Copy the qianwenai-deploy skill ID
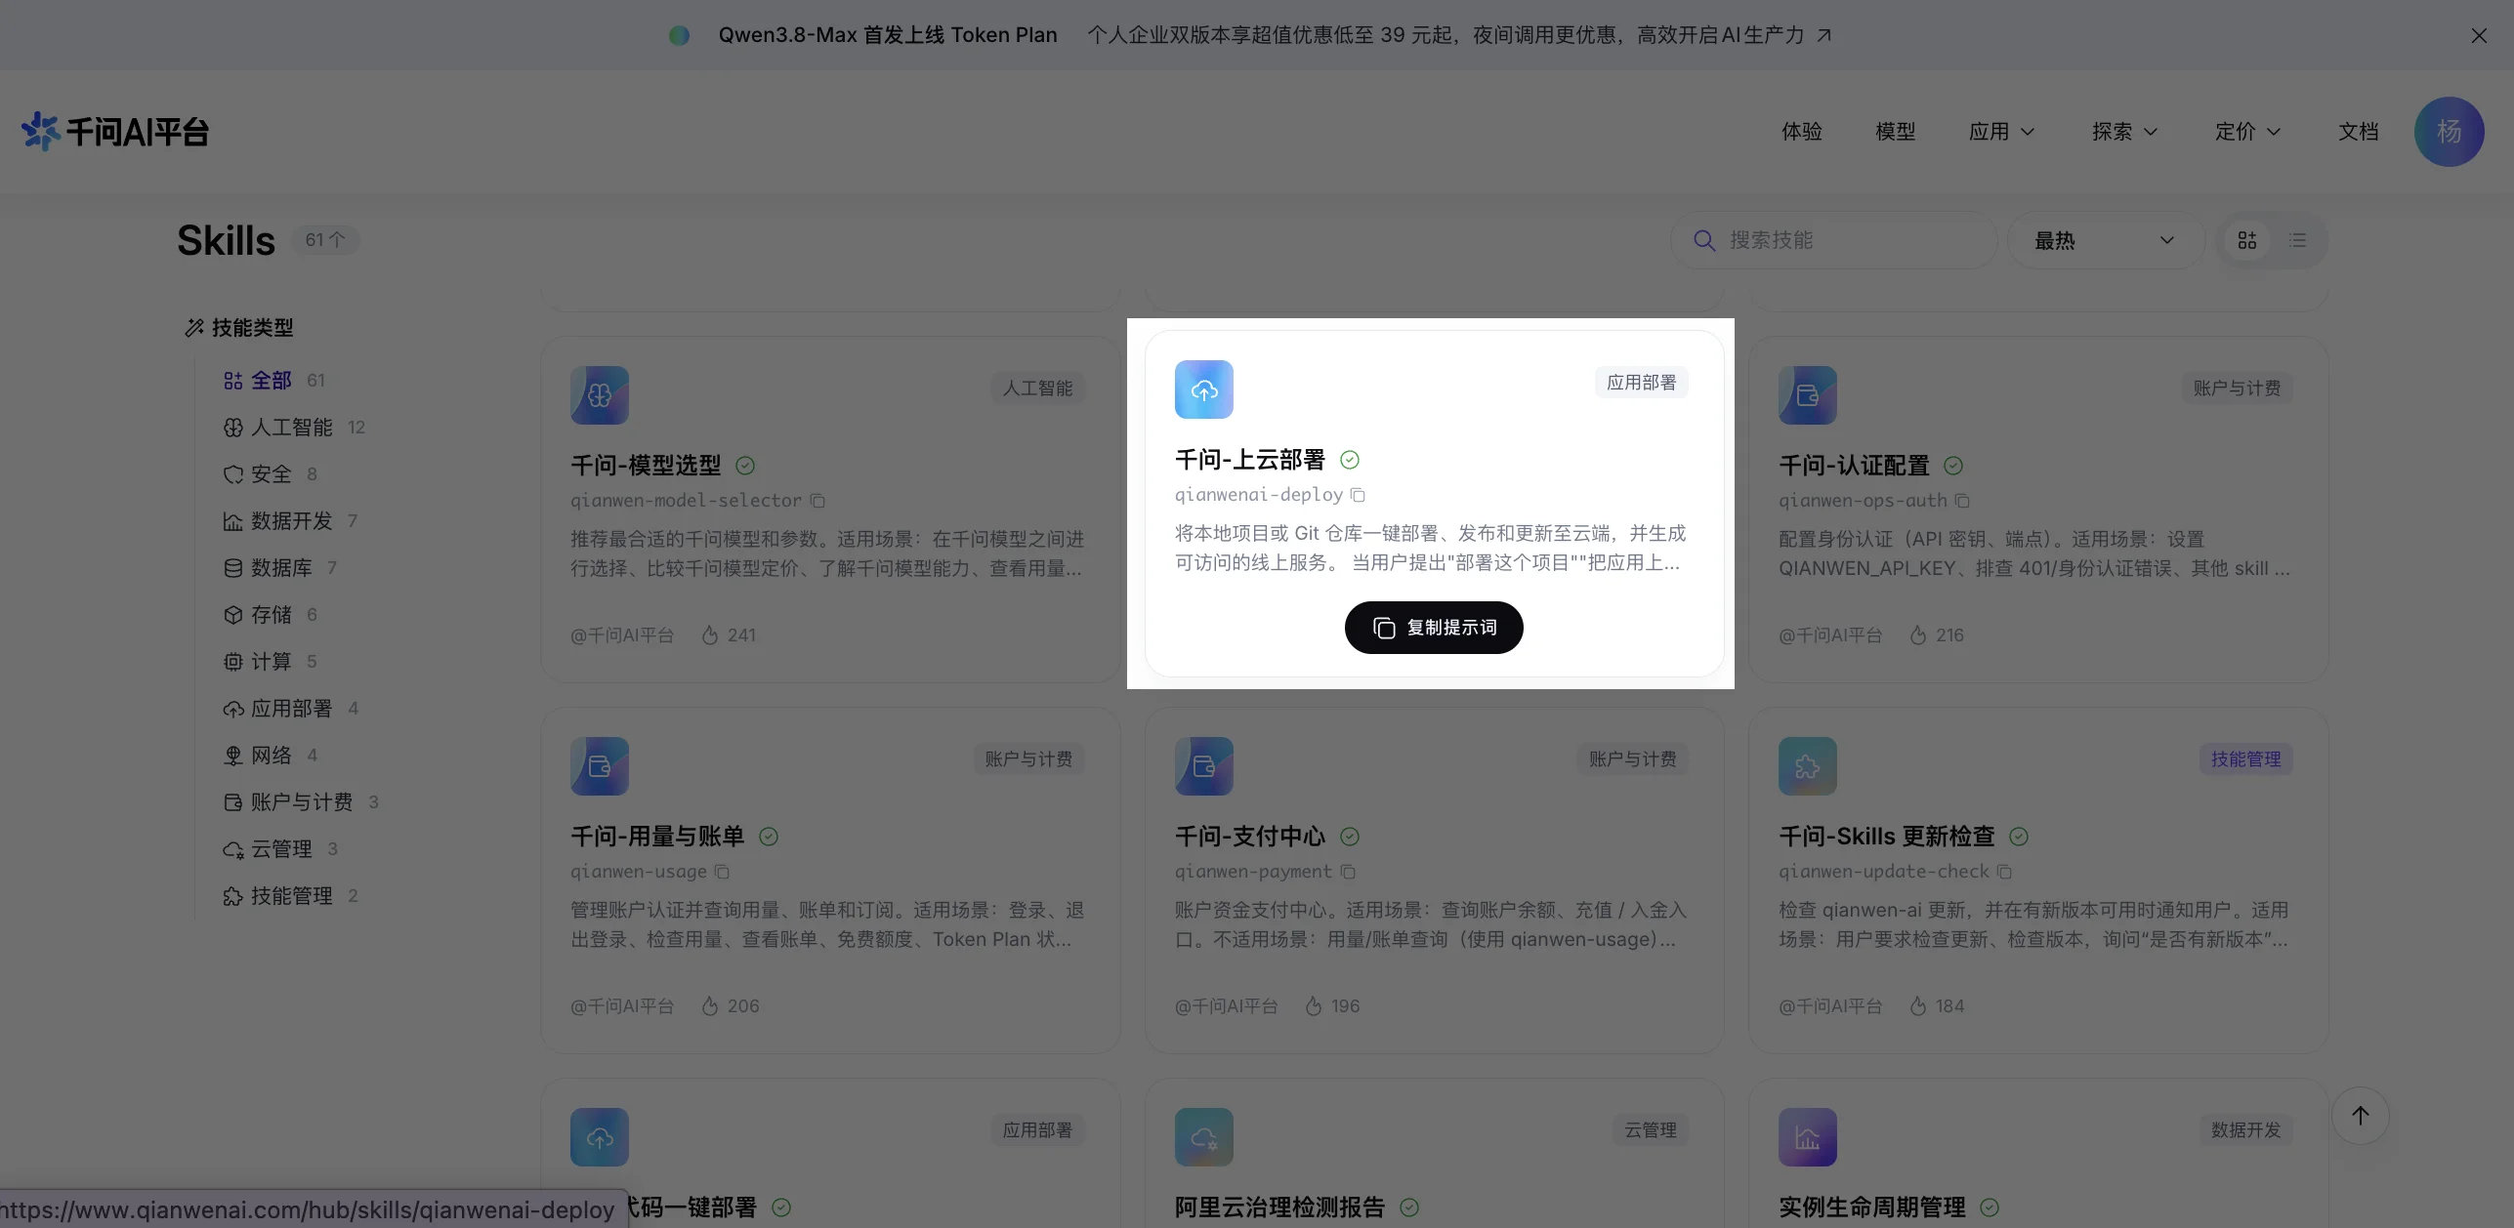This screenshot has height=1228, width=2514. point(1358,495)
